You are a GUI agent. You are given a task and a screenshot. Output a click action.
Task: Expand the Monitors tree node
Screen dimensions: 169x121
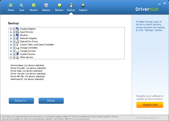(11, 35)
